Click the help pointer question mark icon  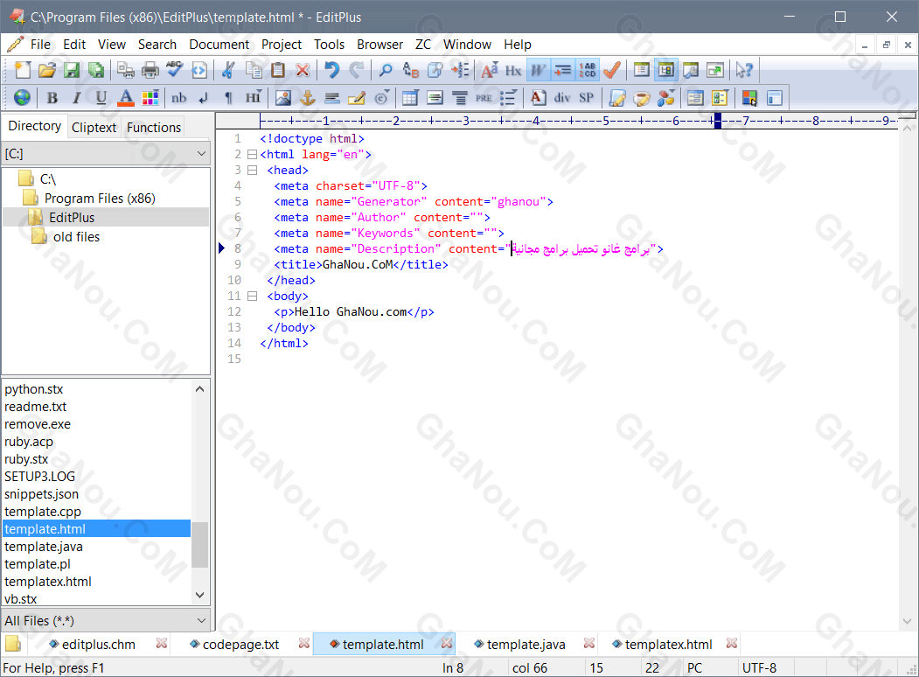pos(744,70)
